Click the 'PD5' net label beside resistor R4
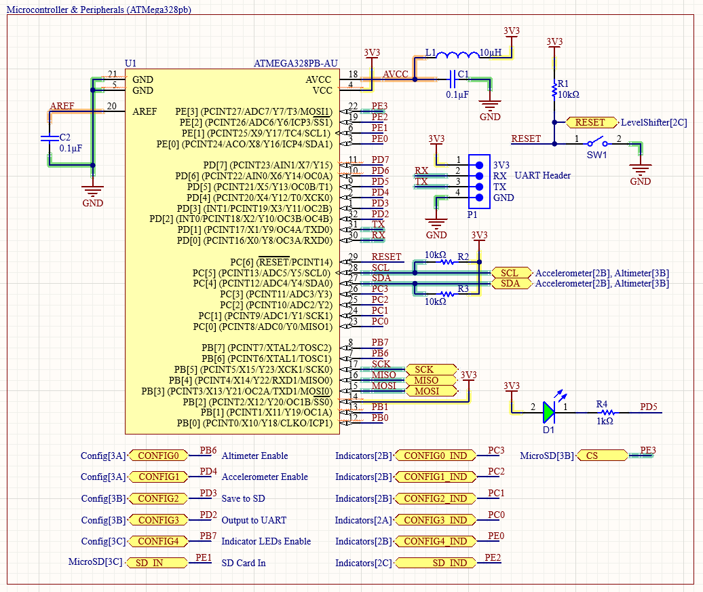 point(649,407)
